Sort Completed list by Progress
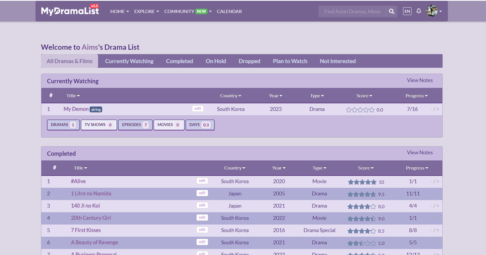Viewport: 486px width, 255px height. (417, 168)
